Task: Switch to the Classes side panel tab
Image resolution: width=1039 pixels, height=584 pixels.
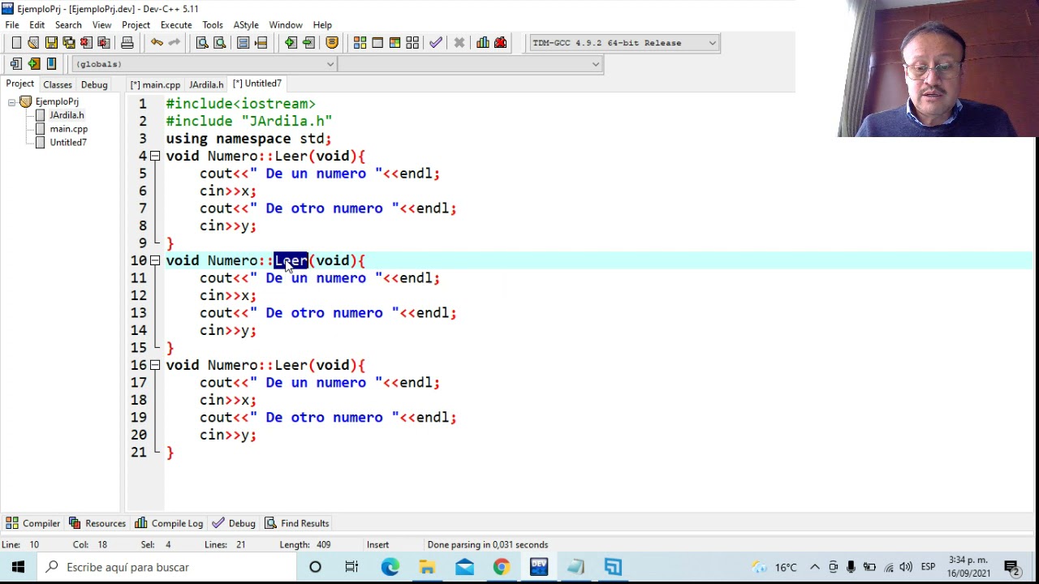Action: (58, 84)
